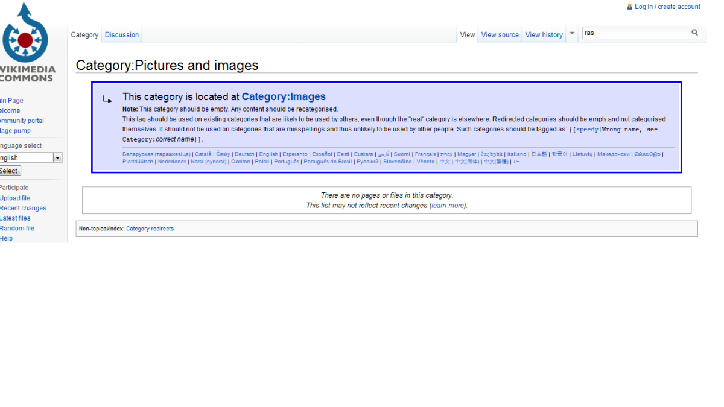Click inside the search input field
724x407 pixels.
634,33
